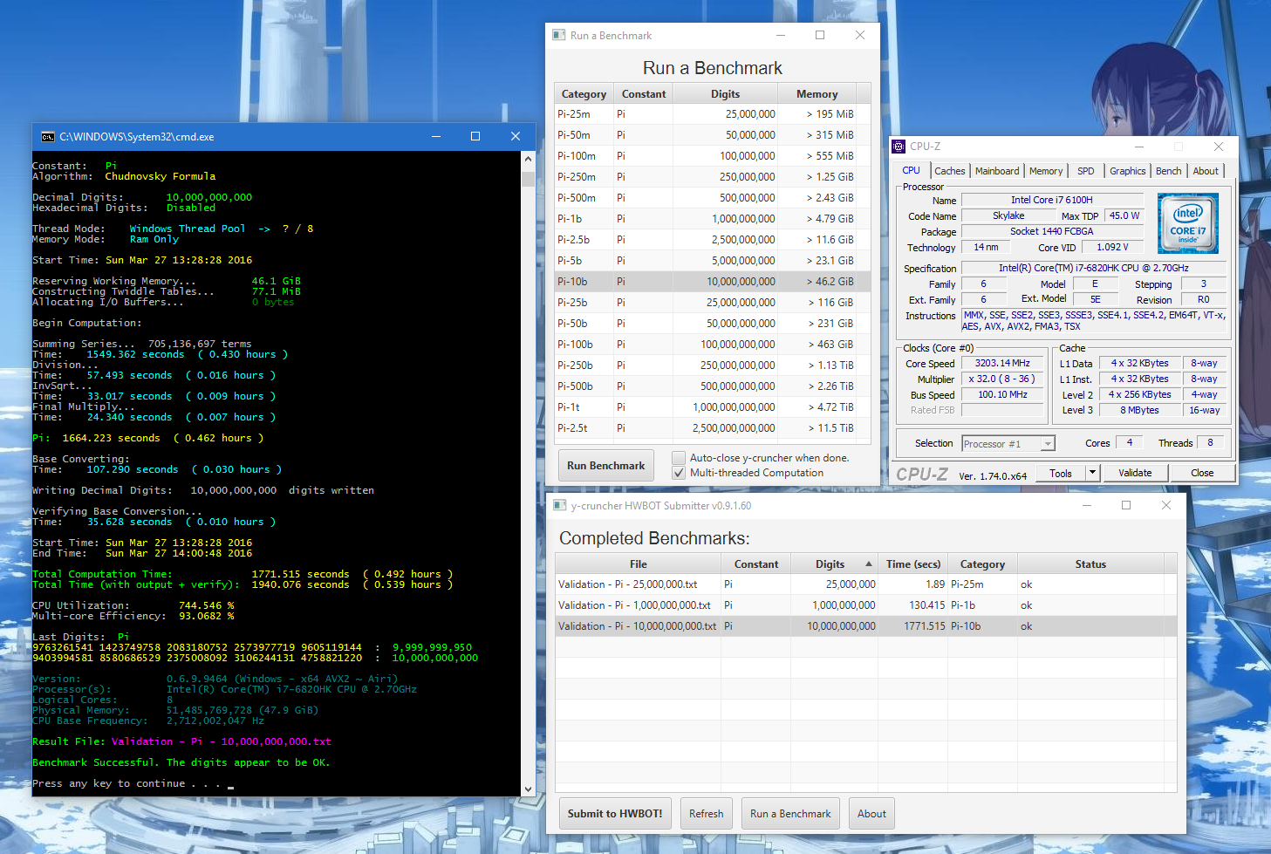Click the File column header in Completed Benchmarks
The image size is (1271, 854).
[639, 564]
